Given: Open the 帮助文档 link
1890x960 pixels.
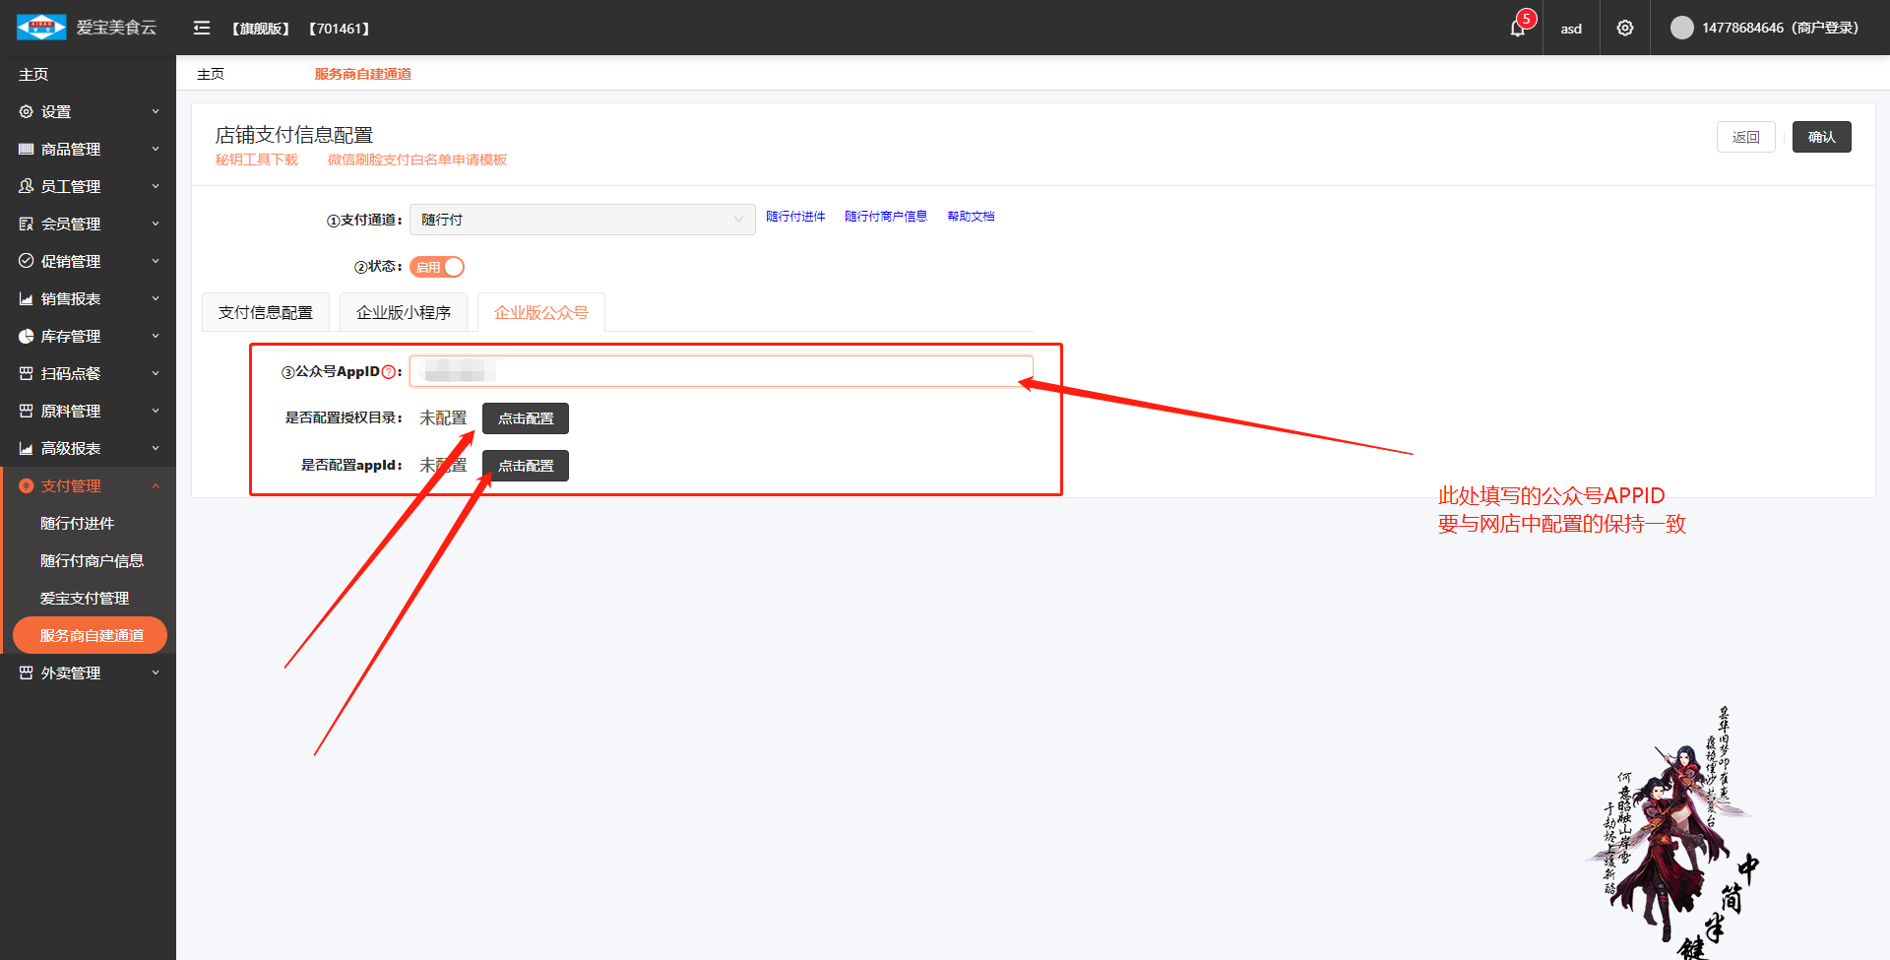Looking at the screenshot, I should pos(971,217).
